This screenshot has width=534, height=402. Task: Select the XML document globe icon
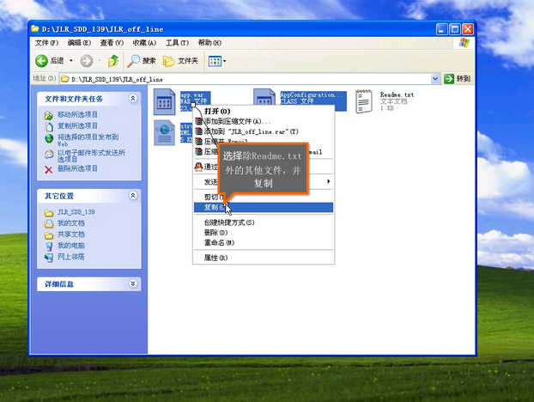tap(164, 132)
